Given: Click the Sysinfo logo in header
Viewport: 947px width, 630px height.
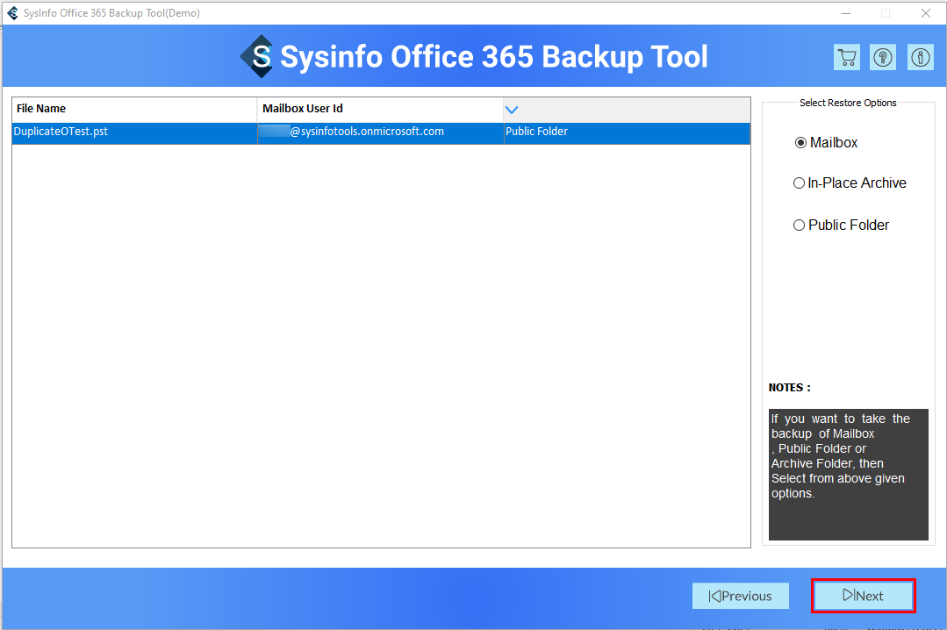Looking at the screenshot, I should pyautogui.click(x=256, y=56).
